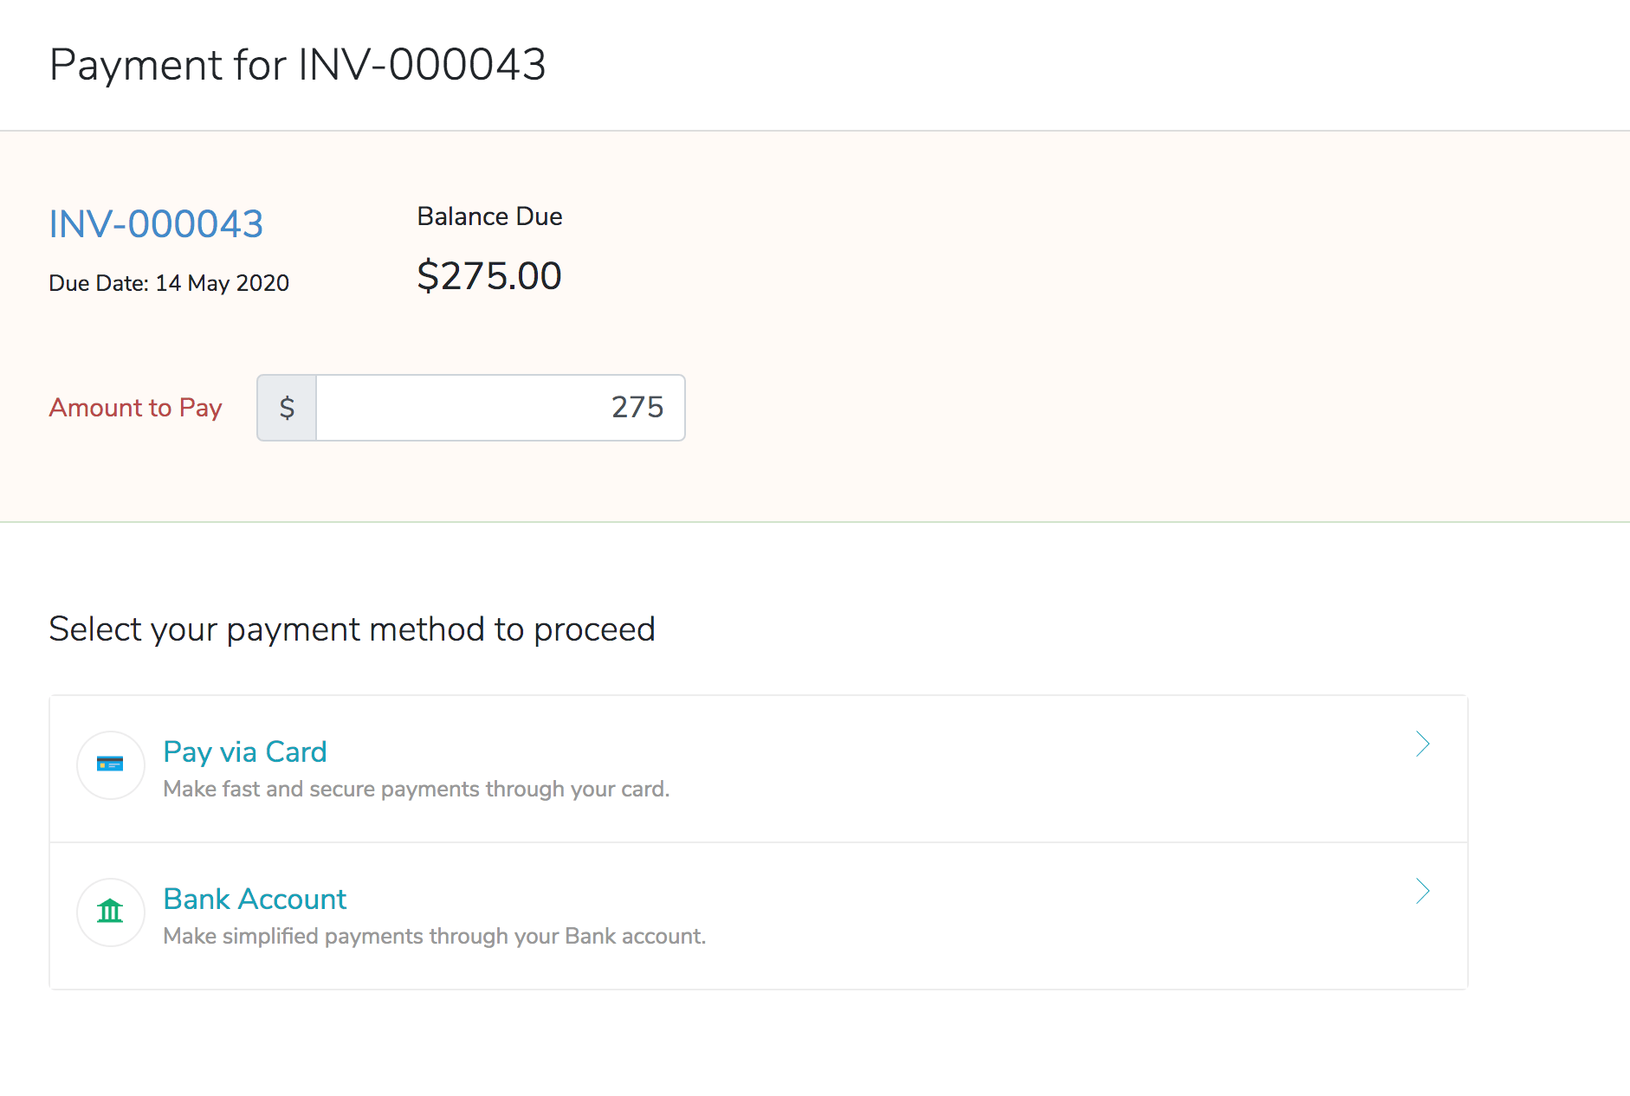Choose Bank Account as payment method
1630x1096 pixels.
click(255, 899)
